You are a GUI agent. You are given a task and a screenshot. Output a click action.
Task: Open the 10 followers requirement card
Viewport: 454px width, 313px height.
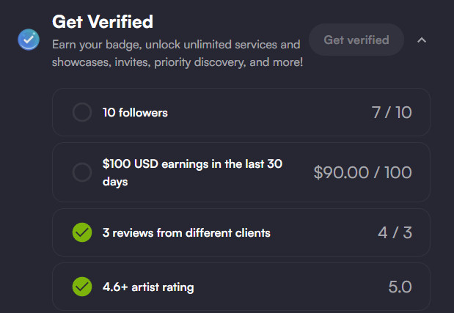point(241,112)
